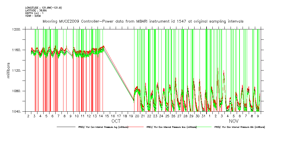Select the day 26 tick on x-axis
The height and width of the screenshot is (141, 282).
(173, 116)
